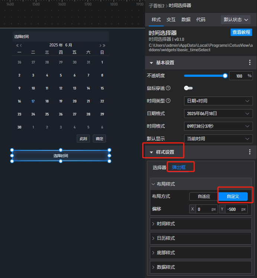Click previous month single arrow in calendar
The height and width of the screenshot is (278, 257).
pyautogui.click(x=21, y=45)
